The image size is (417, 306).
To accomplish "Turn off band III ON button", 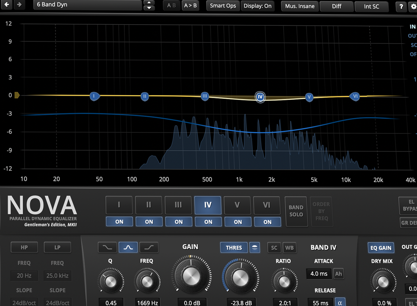I will click(179, 222).
